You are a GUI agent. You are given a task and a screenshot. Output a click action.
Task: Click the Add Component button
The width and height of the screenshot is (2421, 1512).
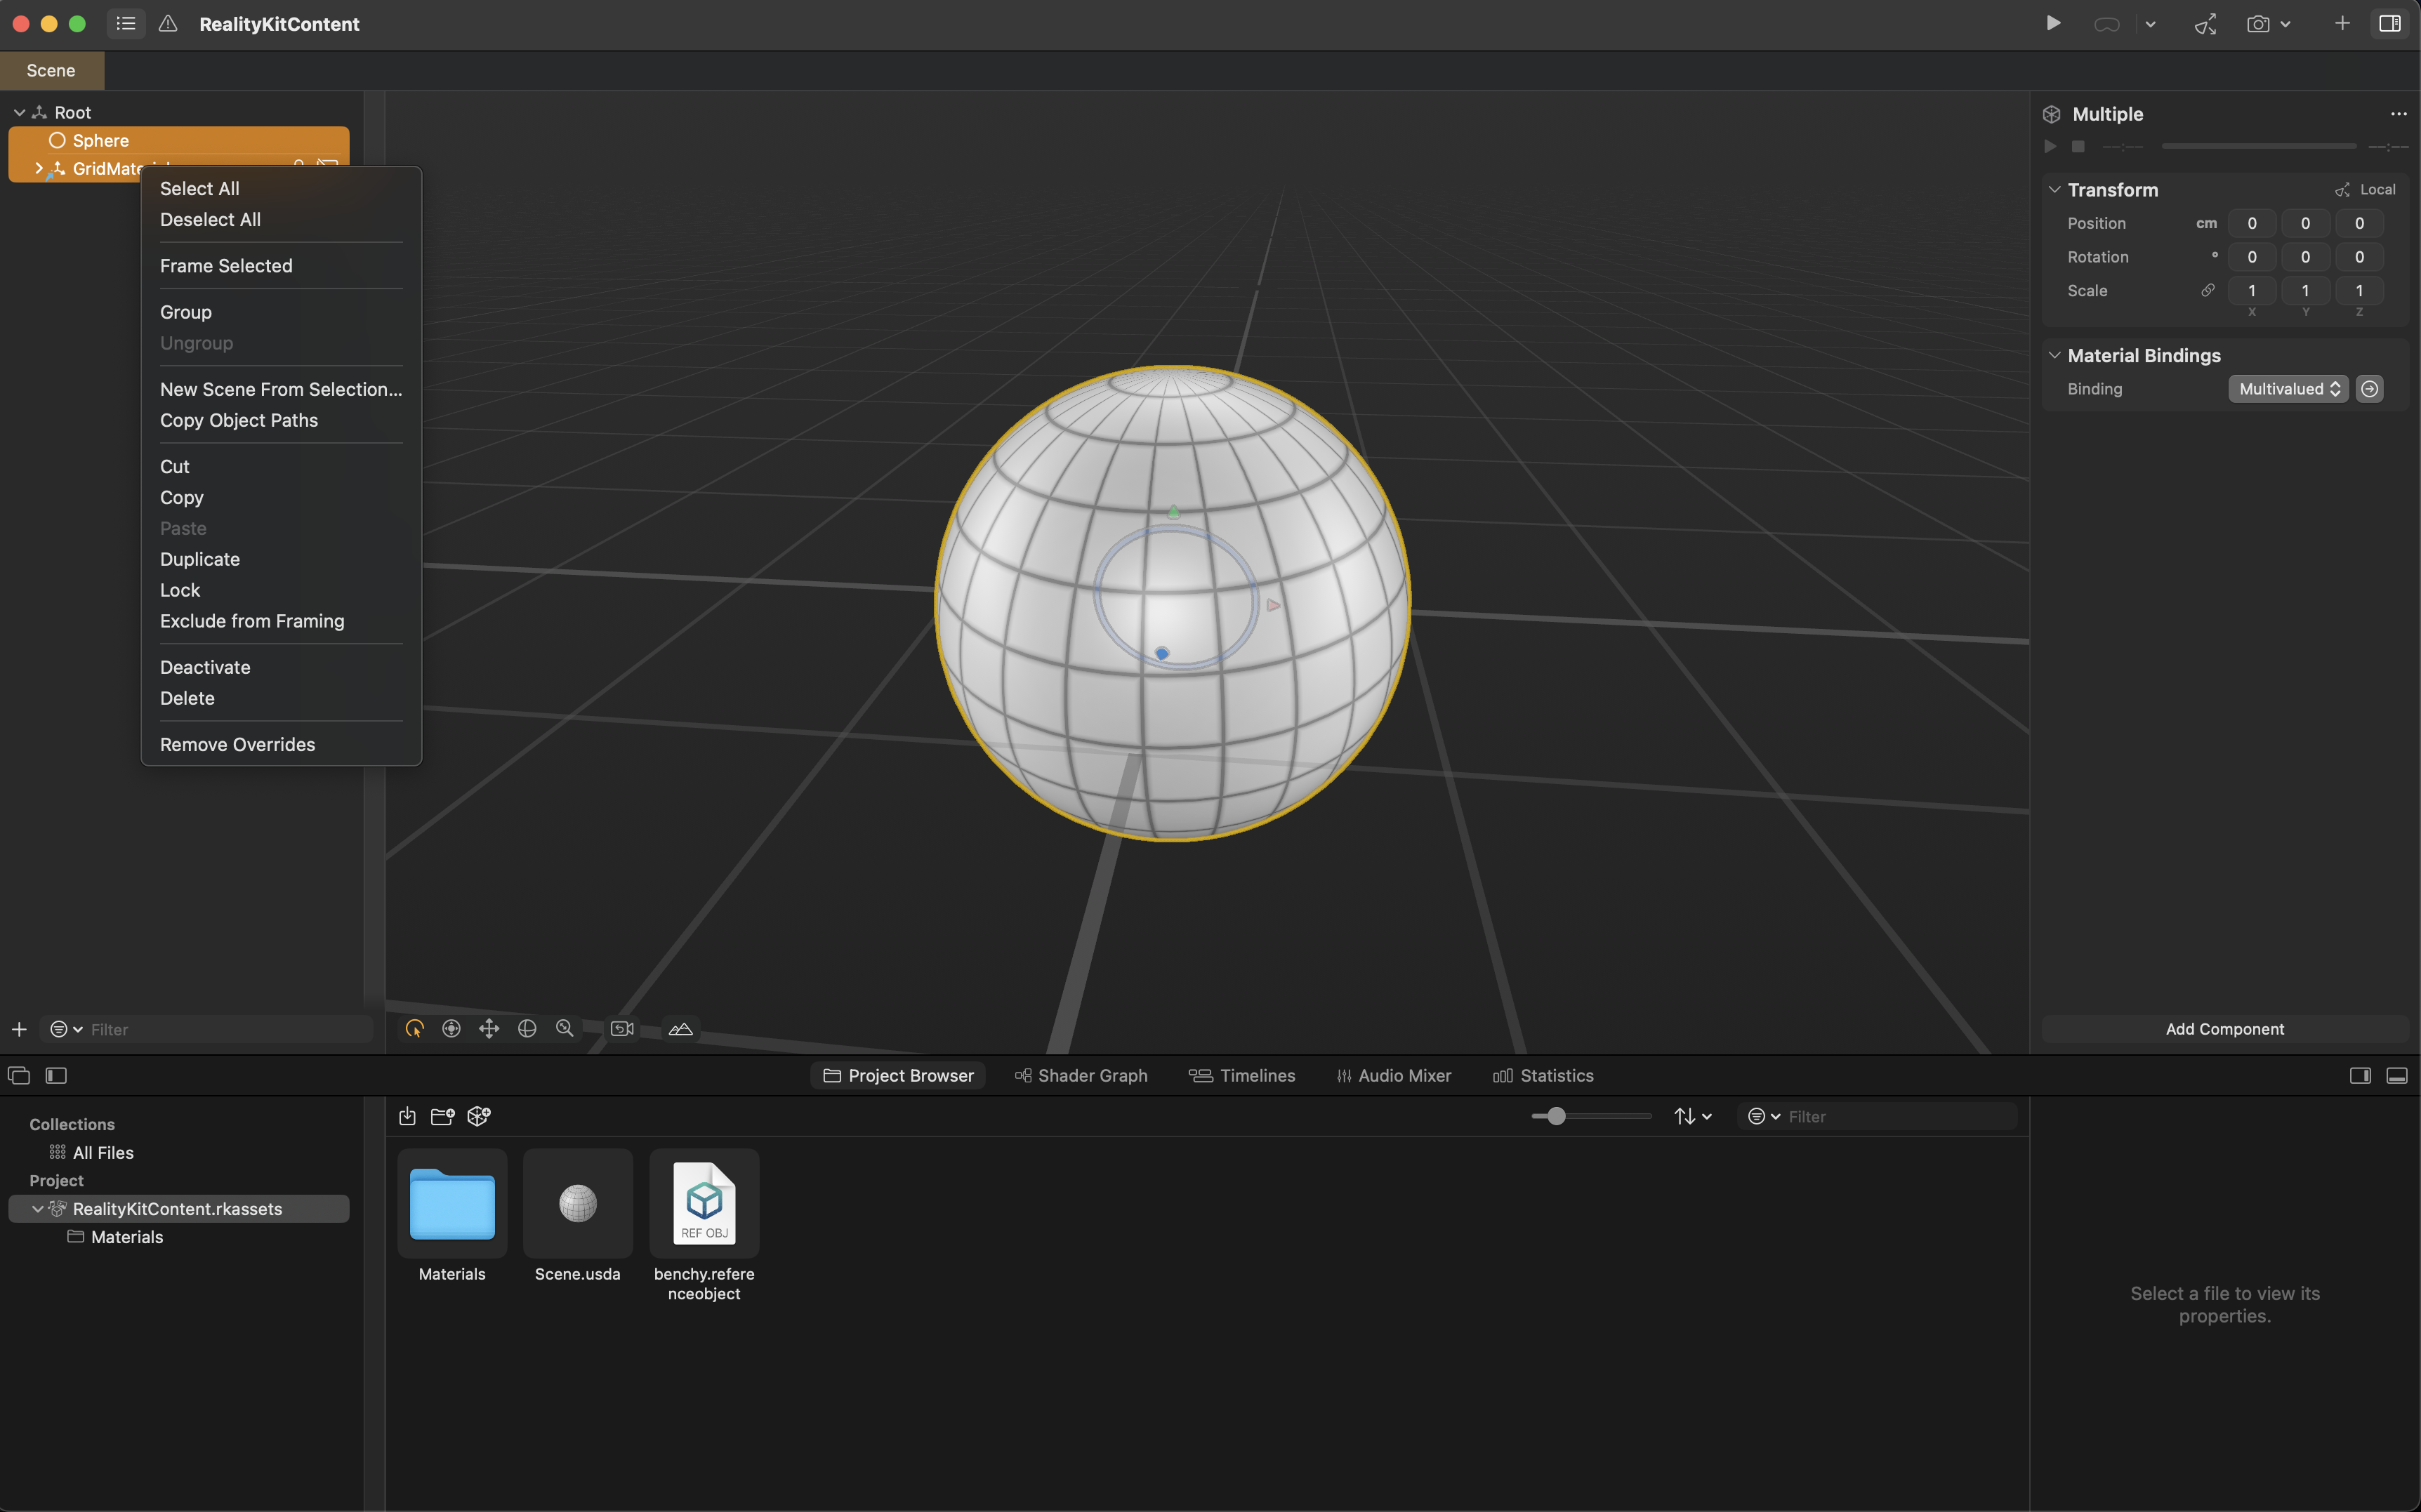pos(2224,1029)
